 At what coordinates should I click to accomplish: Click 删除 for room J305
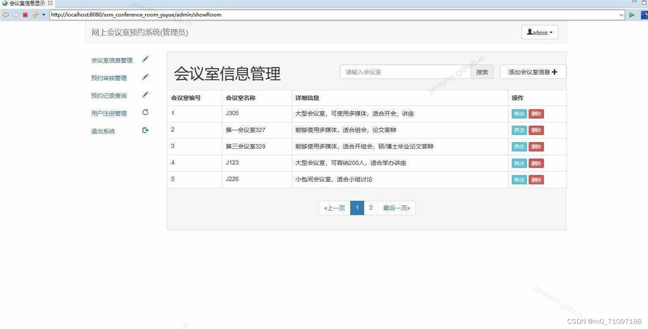pyautogui.click(x=536, y=114)
